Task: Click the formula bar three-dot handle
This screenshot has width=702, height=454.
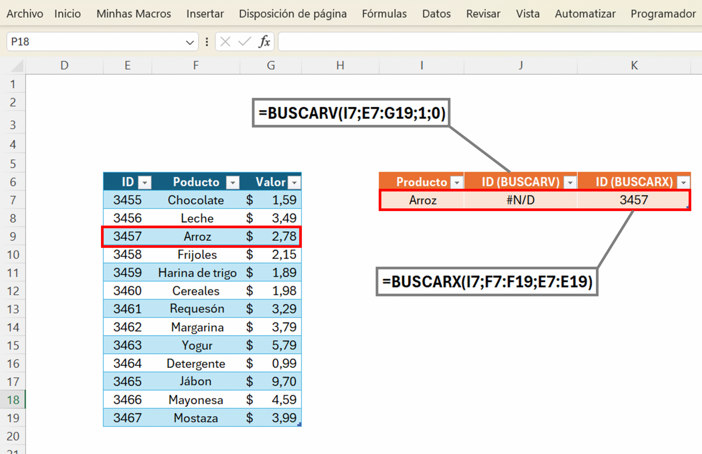Action: [207, 42]
